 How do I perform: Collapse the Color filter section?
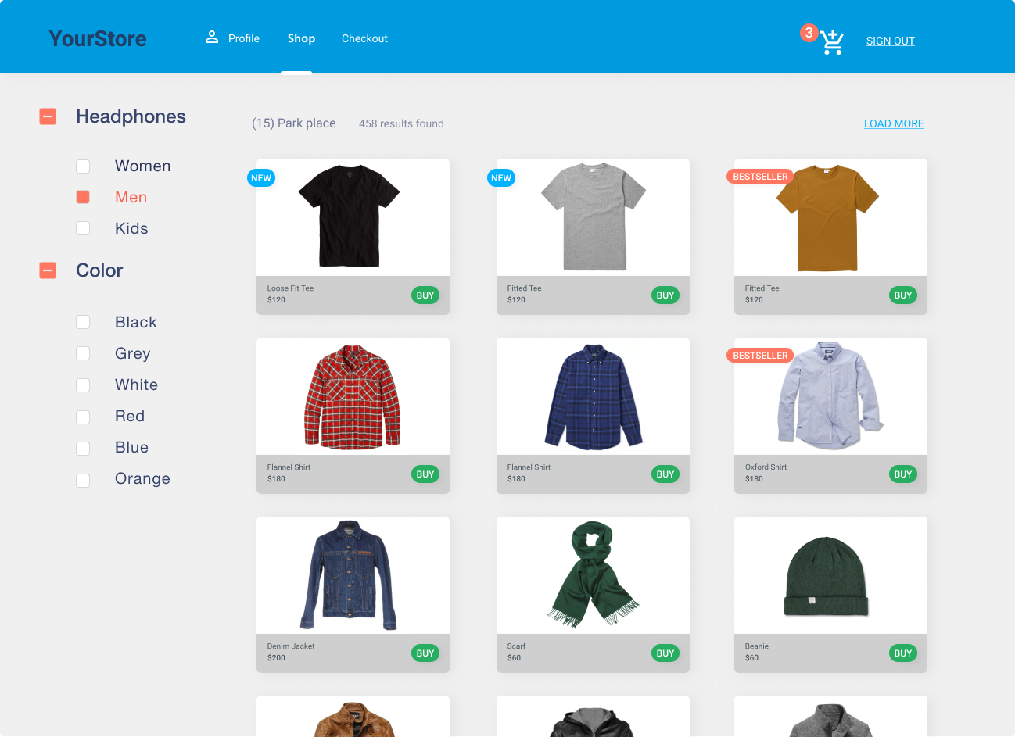[48, 270]
